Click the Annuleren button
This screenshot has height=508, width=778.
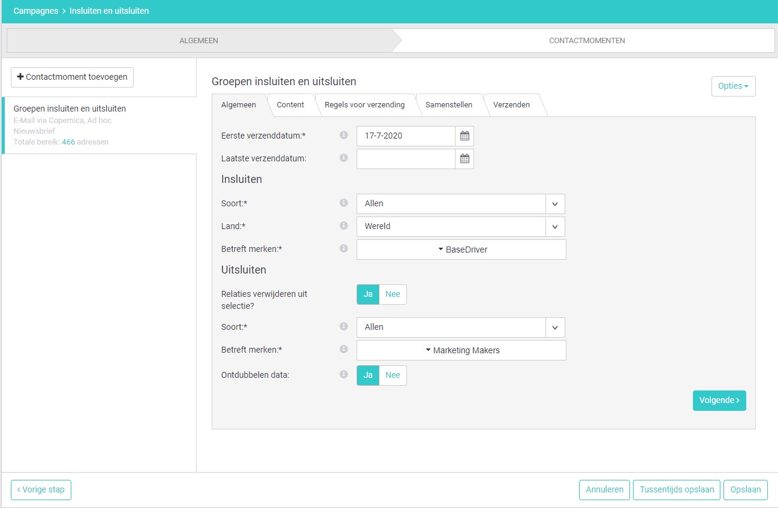click(x=605, y=490)
